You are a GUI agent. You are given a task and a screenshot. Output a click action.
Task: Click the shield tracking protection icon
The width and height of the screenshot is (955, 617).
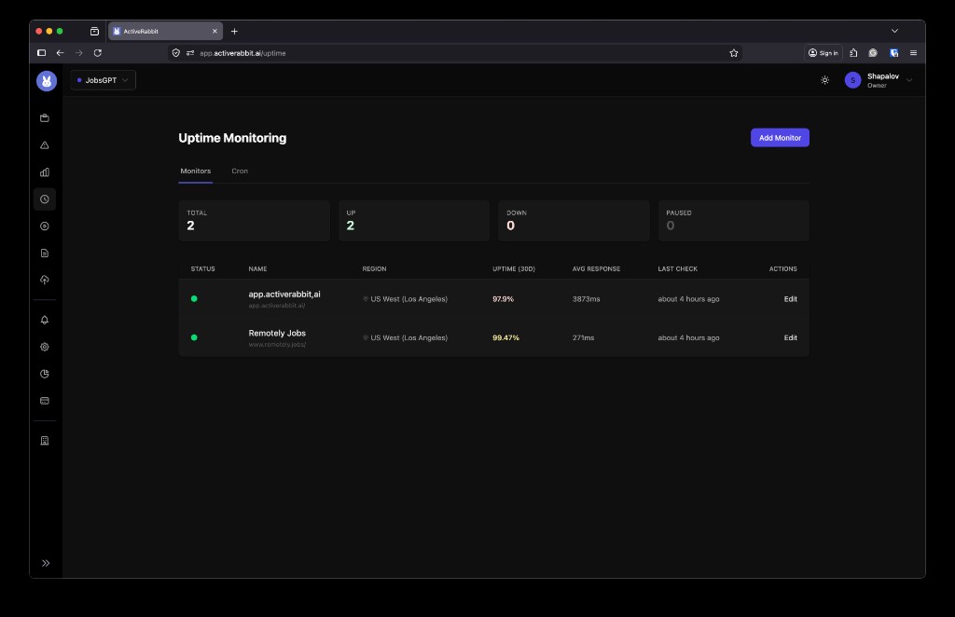(176, 53)
